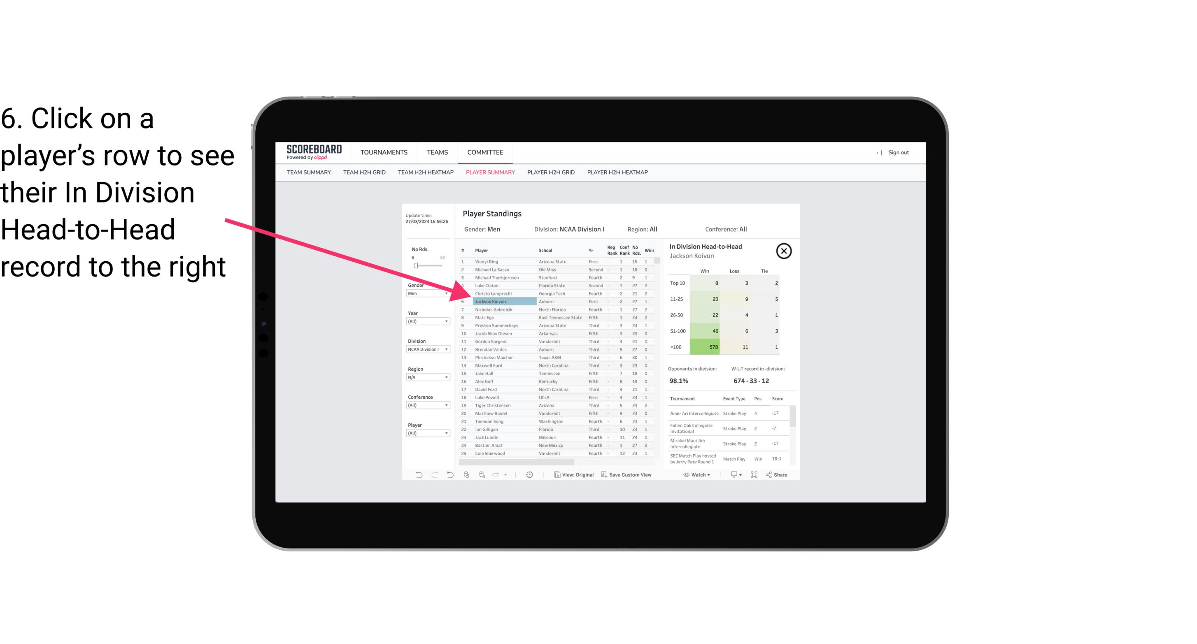Click the redo arrow icon
Image resolution: width=1197 pixels, height=644 pixels.
tap(435, 476)
